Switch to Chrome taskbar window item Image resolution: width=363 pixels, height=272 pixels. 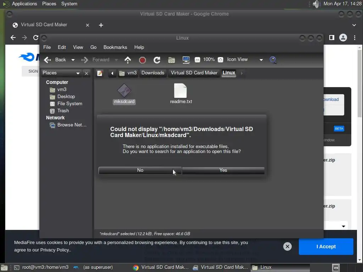point(161,267)
